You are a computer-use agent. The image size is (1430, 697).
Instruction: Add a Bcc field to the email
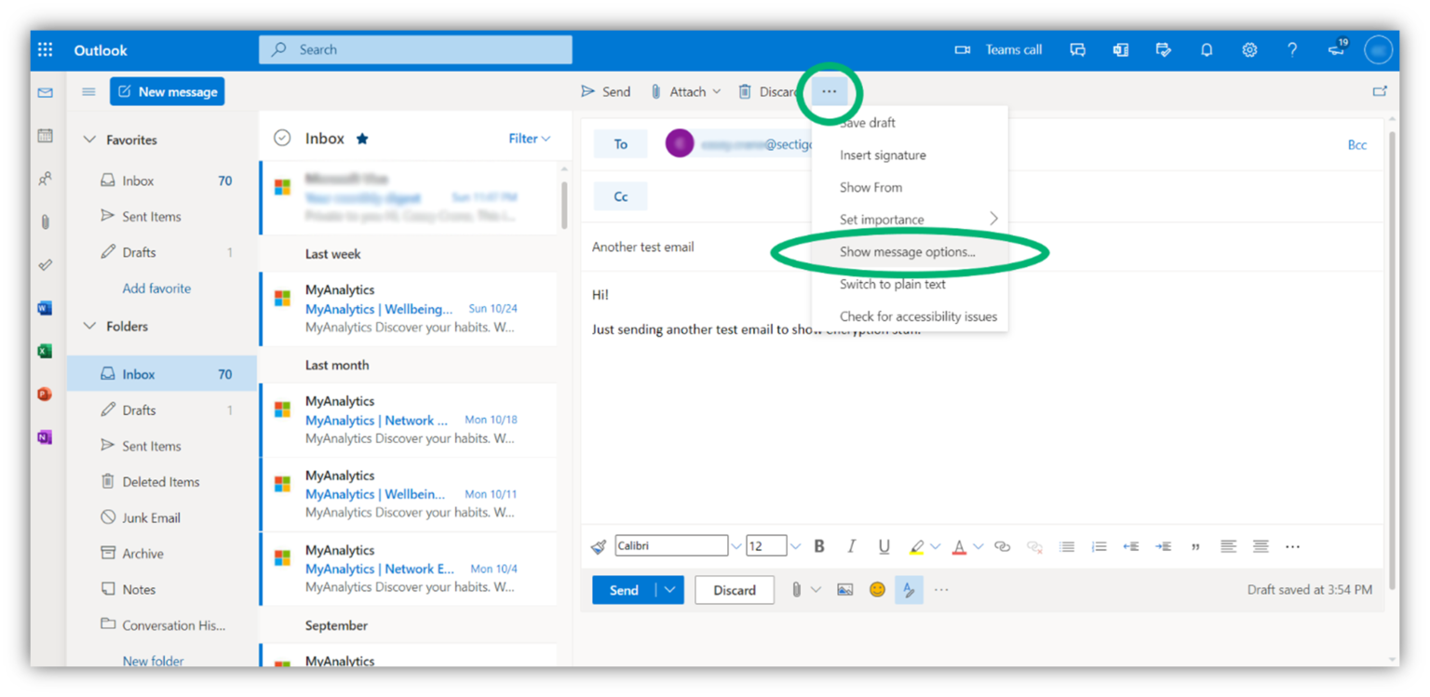click(x=1357, y=144)
